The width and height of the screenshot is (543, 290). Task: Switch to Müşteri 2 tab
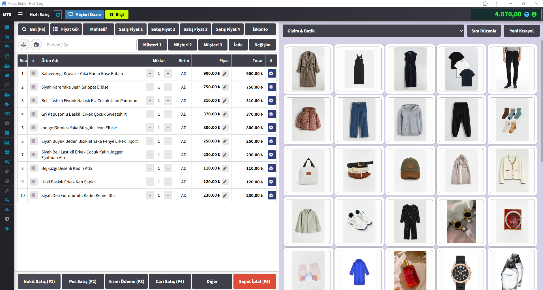[183, 45]
